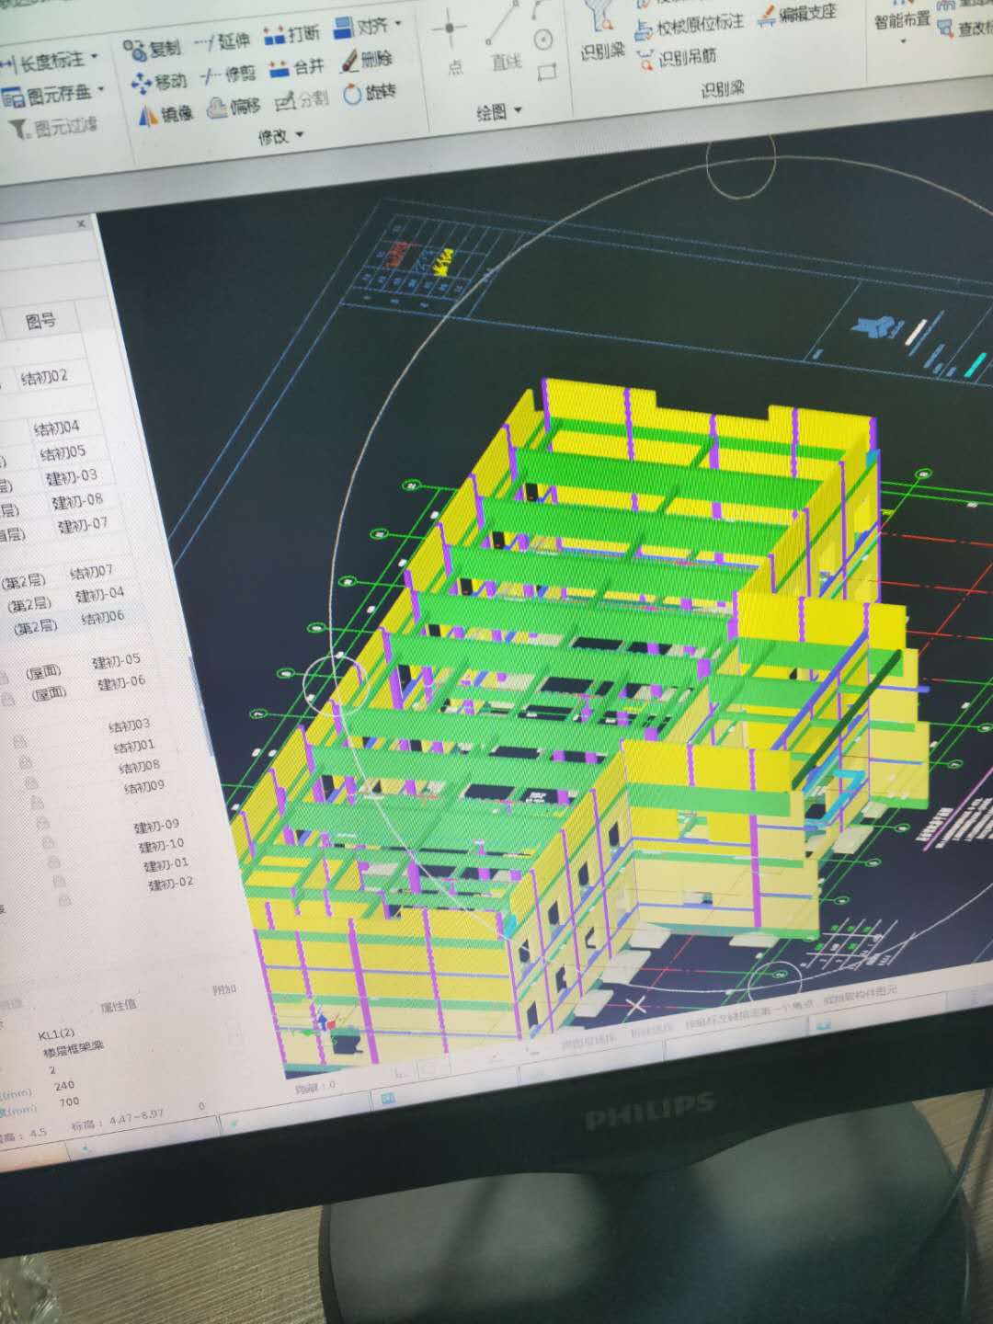The width and height of the screenshot is (993, 1324).
Task: Click 编辑支座 (Edit Support) tool
Action: click(796, 15)
